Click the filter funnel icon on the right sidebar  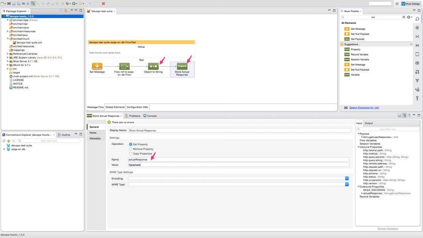[417, 80]
